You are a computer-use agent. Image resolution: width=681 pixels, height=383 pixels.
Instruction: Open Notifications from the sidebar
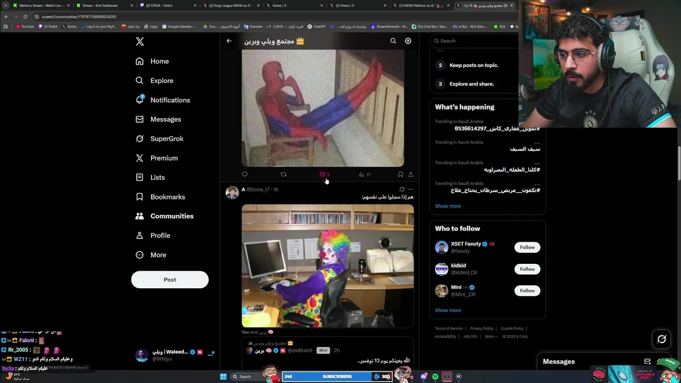[163, 100]
